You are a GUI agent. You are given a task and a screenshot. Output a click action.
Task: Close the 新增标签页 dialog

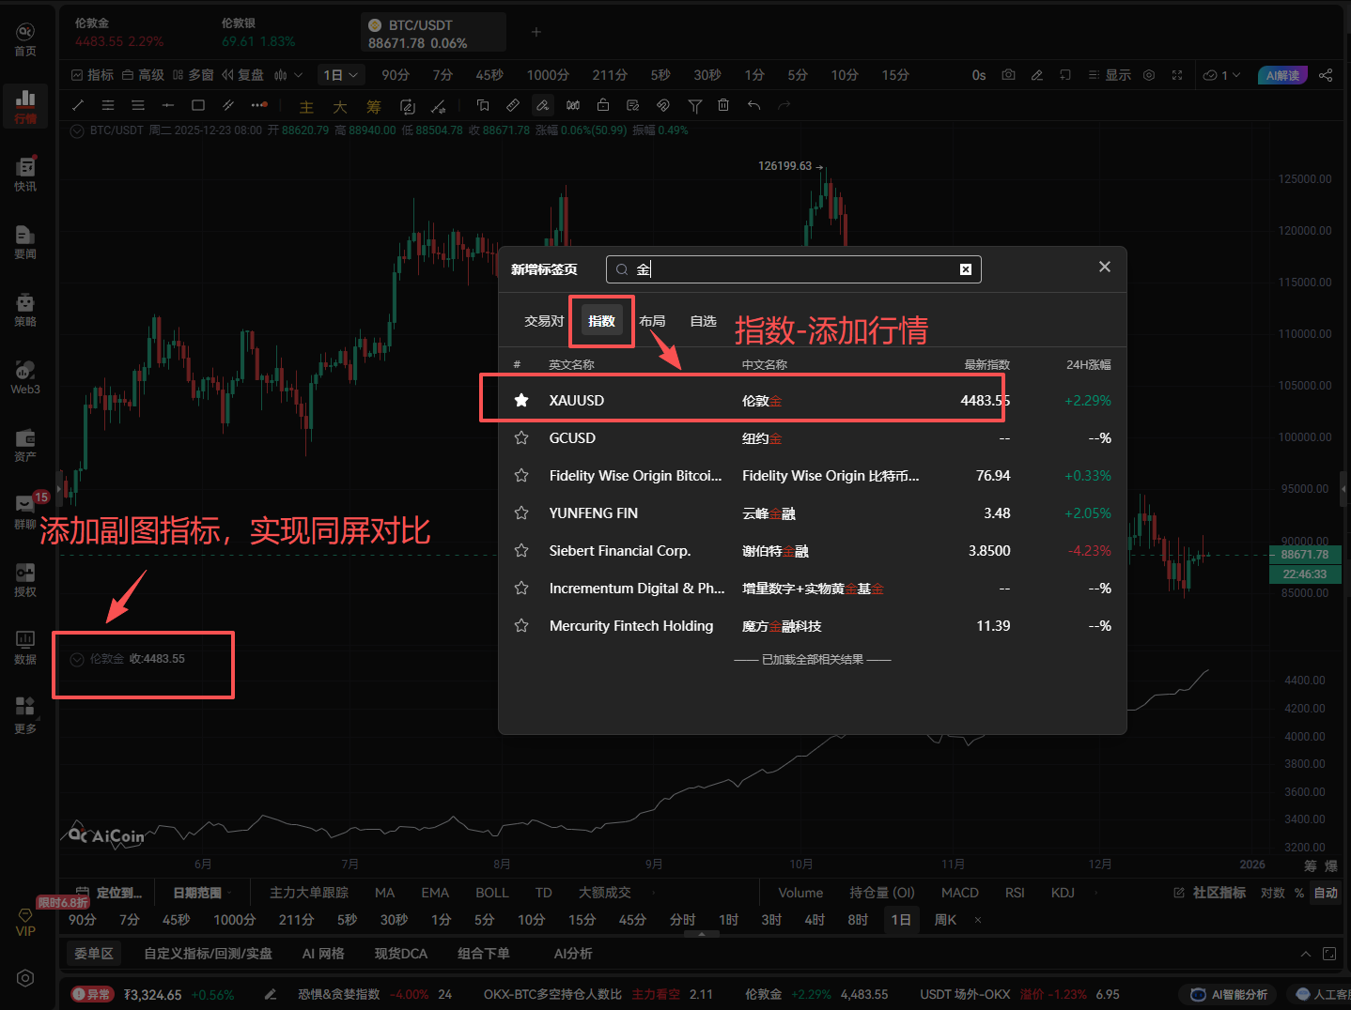pyautogui.click(x=1105, y=268)
